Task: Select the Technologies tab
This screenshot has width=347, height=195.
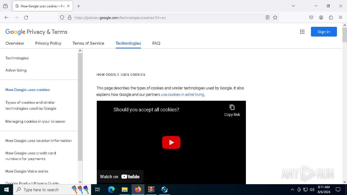Action: click(128, 43)
